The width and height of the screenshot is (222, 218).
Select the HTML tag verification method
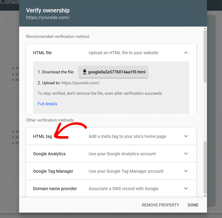tap(43, 136)
